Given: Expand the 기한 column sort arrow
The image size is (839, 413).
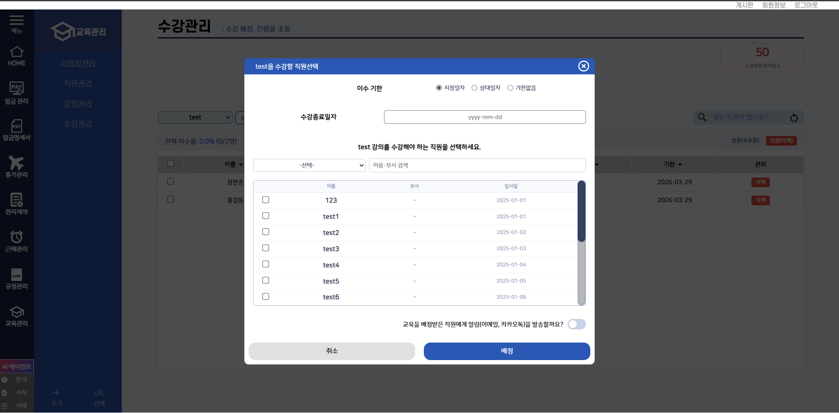Looking at the screenshot, I should click(x=680, y=165).
